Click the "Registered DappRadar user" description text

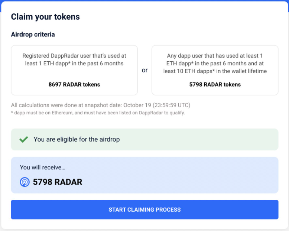point(74,56)
